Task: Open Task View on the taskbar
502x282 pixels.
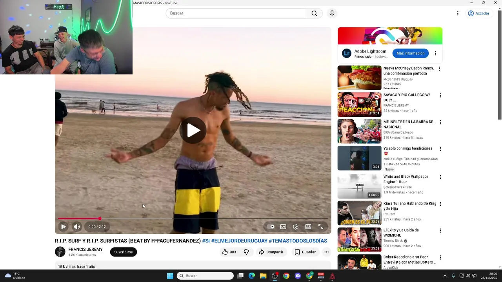Action: click(240, 276)
